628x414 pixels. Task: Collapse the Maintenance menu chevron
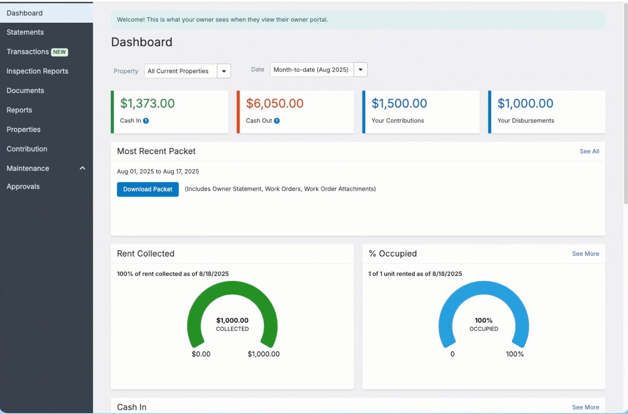click(x=82, y=168)
